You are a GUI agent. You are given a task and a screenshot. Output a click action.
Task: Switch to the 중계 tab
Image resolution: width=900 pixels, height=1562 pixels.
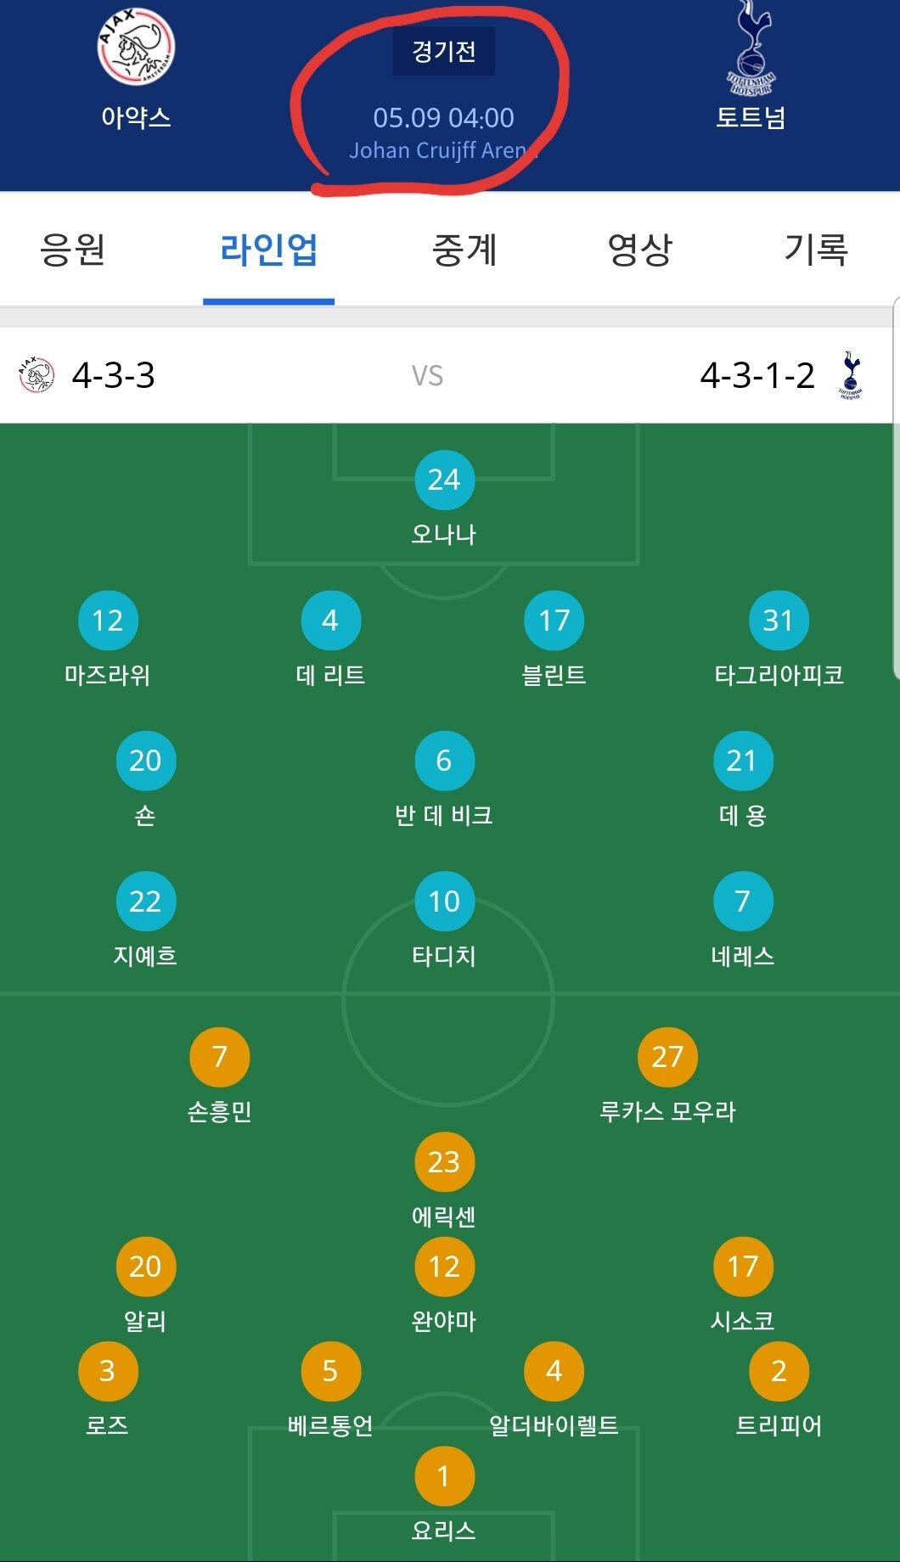tap(464, 250)
